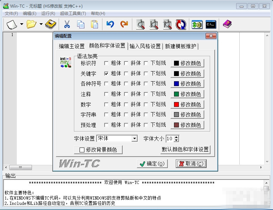The image size is (273, 210).
Task: Cut selection with the scissors icon
Action: coord(67,24)
